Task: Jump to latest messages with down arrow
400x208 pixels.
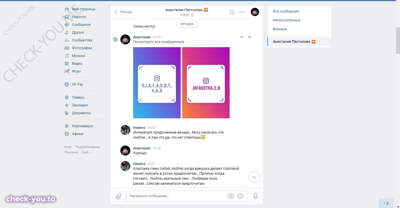Action: click(x=254, y=177)
